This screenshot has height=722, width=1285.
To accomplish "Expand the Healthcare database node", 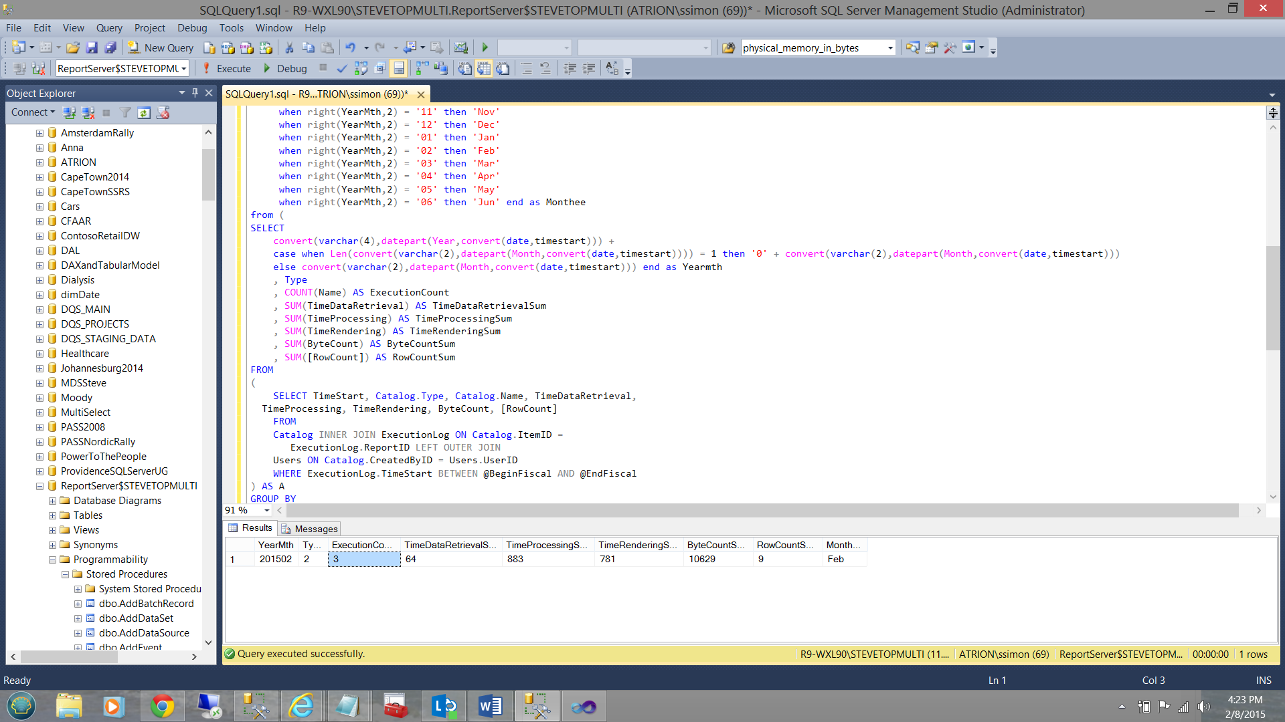I will (39, 354).
